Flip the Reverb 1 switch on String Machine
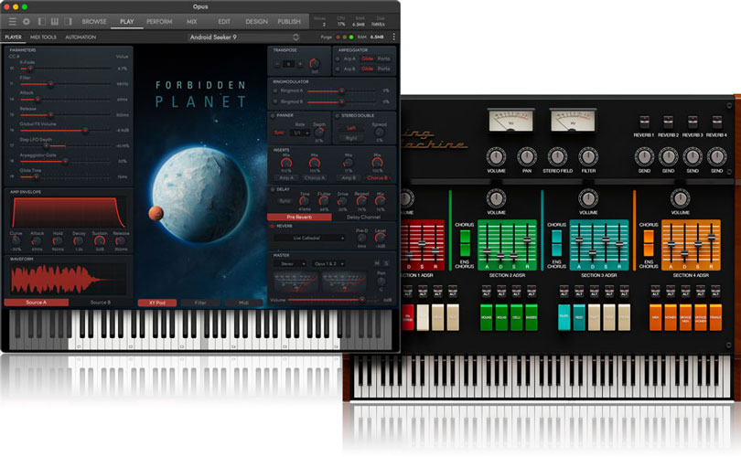The image size is (741, 457). point(644,122)
